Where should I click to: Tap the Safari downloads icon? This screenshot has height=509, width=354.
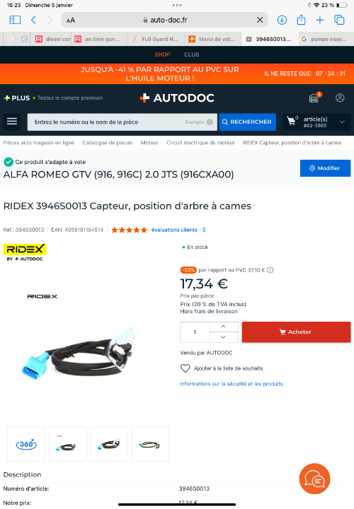(x=282, y=20)
